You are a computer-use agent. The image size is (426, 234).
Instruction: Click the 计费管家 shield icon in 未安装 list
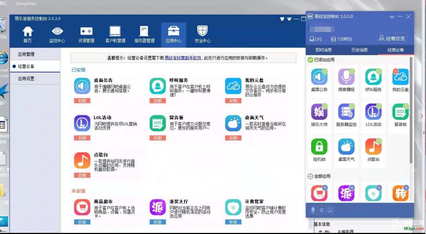[x=233, y=207]
